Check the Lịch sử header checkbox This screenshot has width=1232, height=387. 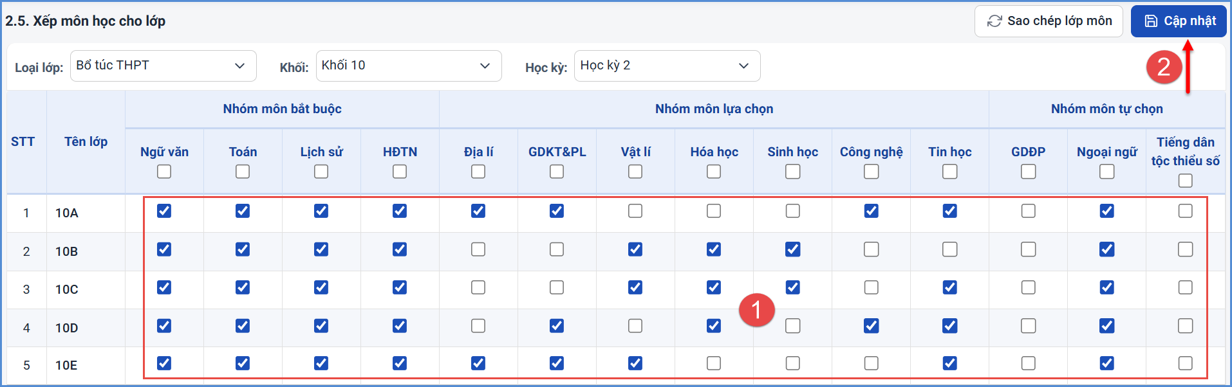tap(321, 172)
